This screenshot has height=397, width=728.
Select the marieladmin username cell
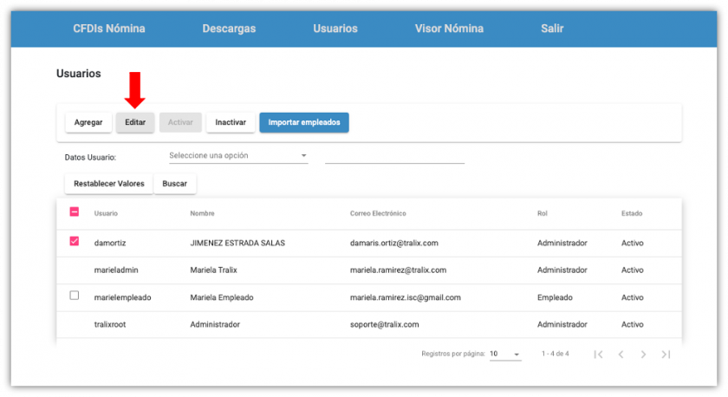coord(116,270)
